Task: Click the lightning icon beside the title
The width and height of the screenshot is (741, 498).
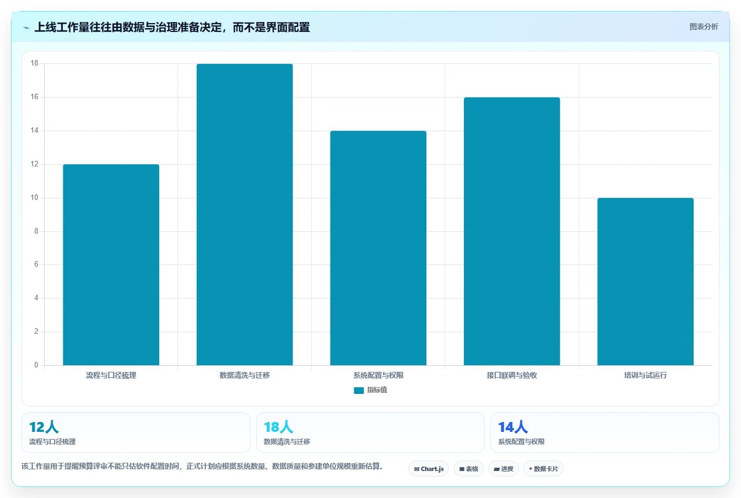Action: pos(26,28)
